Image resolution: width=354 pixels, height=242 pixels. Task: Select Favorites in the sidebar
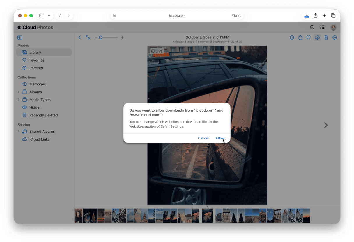[x=37, y=60]
